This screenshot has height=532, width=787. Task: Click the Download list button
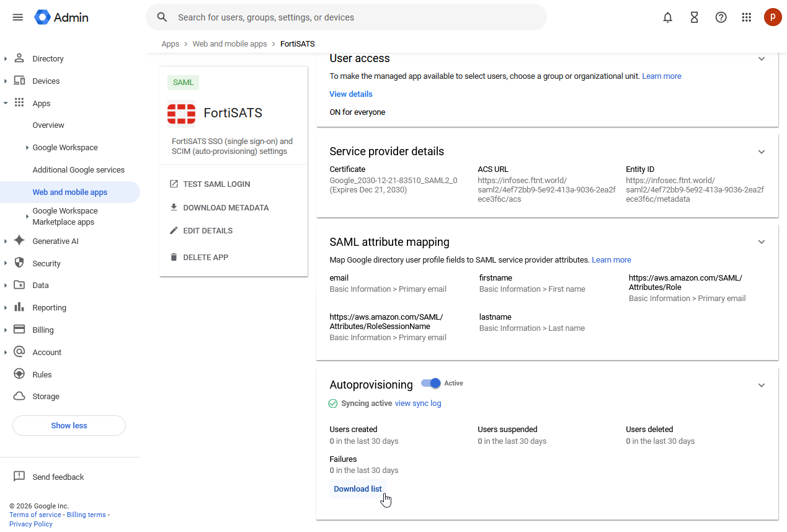[358, 489]
